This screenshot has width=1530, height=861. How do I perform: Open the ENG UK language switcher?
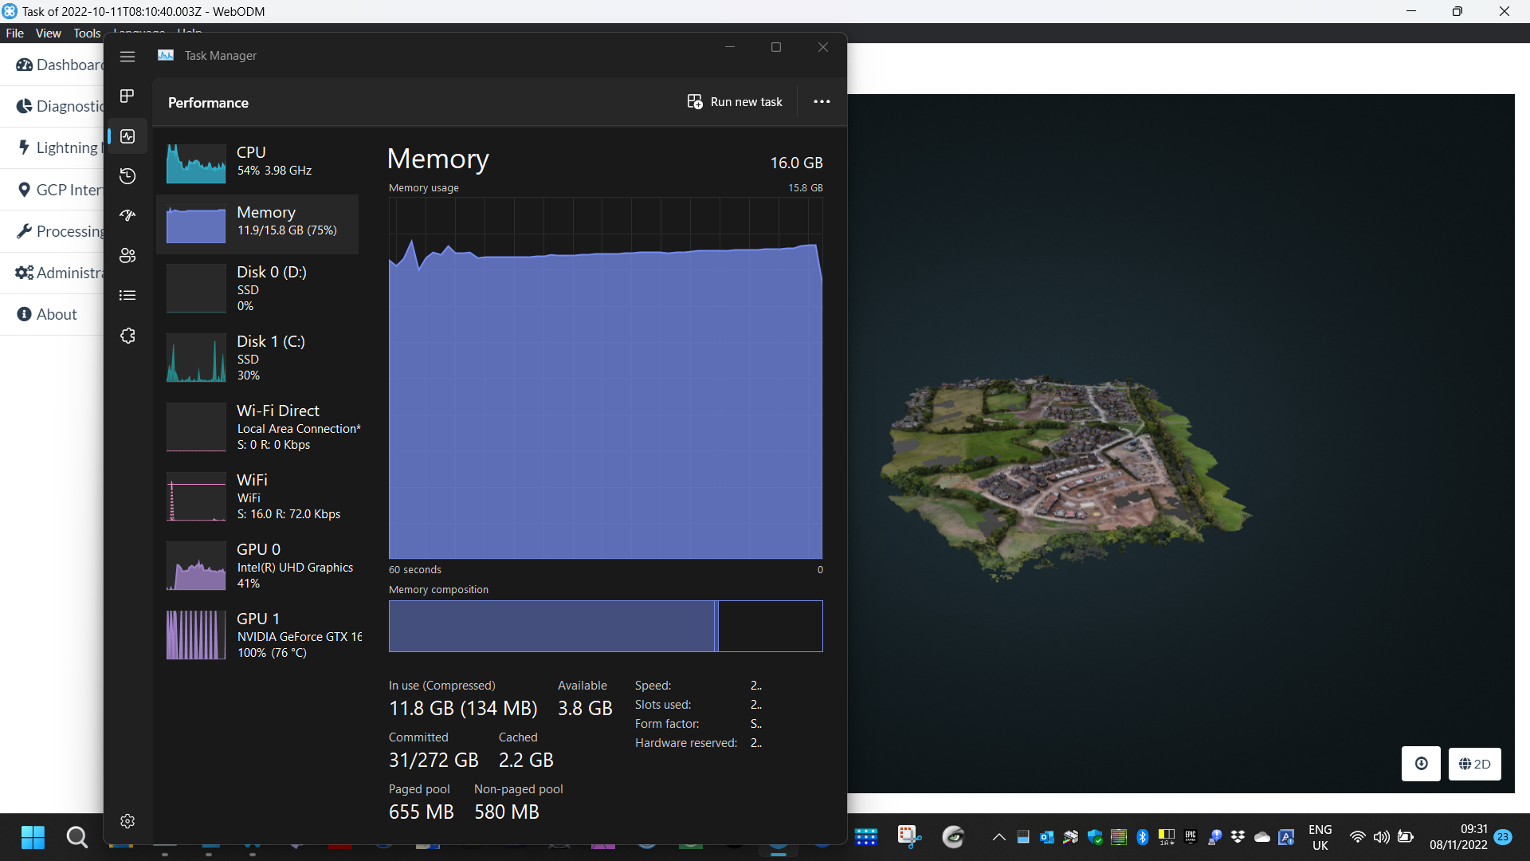coord(1321,837)
